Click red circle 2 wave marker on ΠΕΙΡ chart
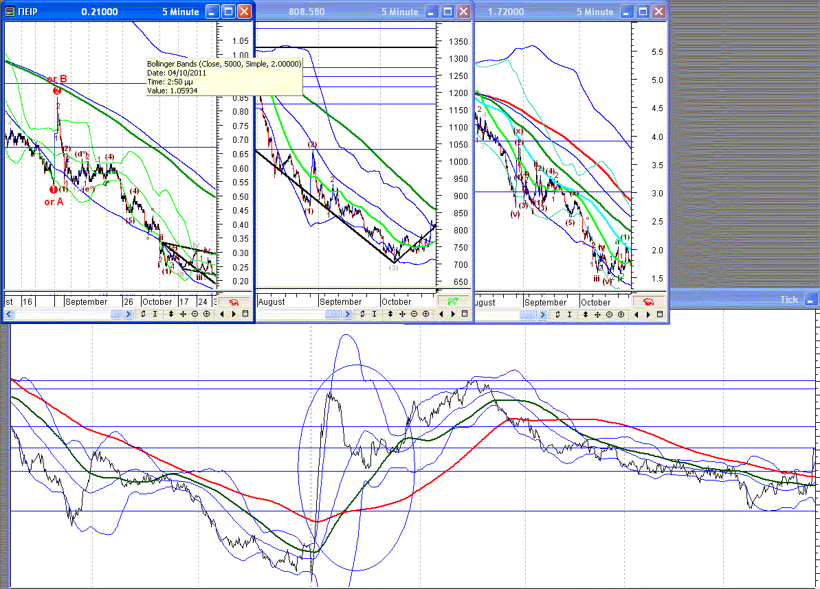 [x=57, y=91]
